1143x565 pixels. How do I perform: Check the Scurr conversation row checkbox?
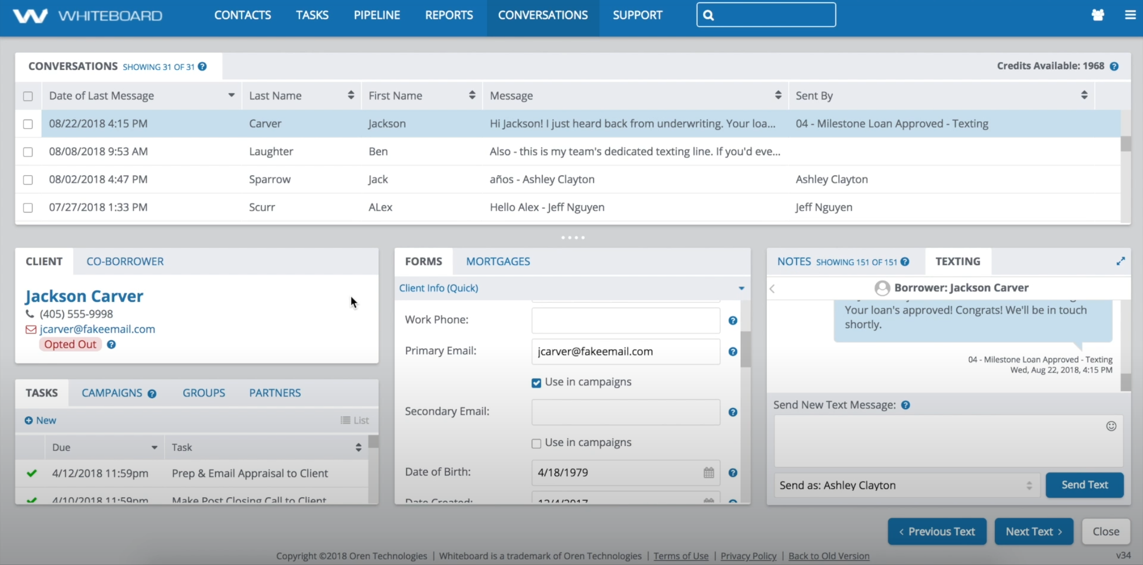point(28,208)
